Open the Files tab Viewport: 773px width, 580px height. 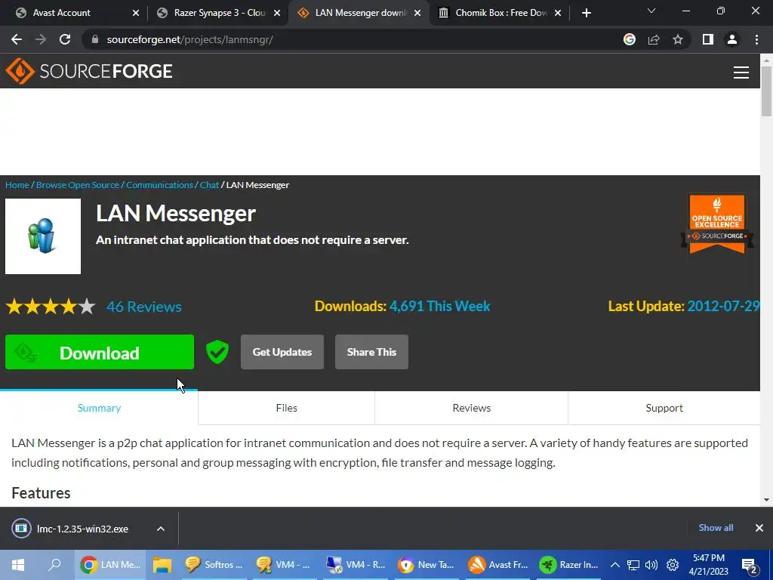[x=286, y=408]
